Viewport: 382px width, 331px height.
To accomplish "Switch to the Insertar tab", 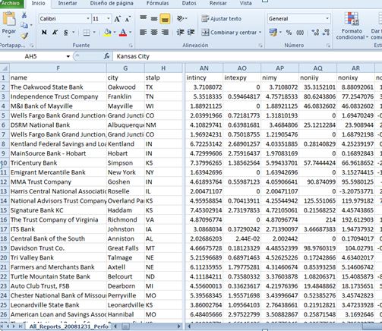I will [68, 3].
